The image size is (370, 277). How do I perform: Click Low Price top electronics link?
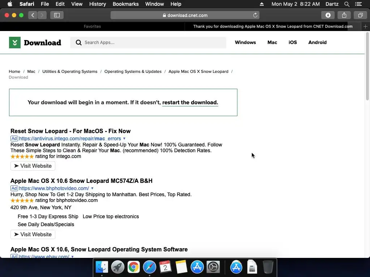coord(111,216)
